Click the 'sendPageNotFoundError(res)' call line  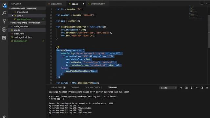(x=81, y=71)
